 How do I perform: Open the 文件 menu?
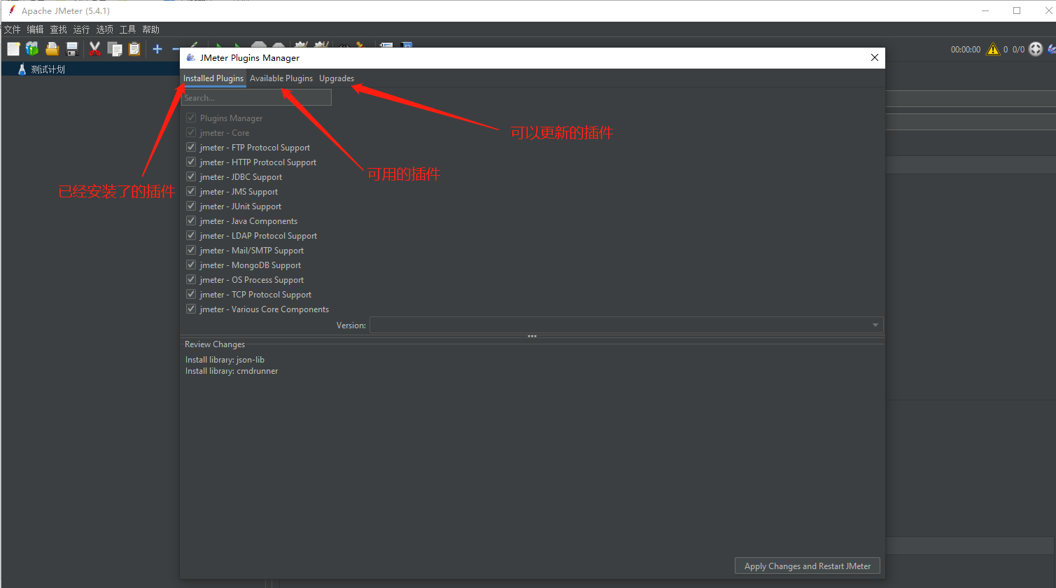point(13,29)
